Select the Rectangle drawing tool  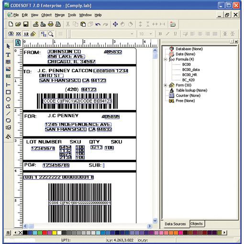point(8,92)
